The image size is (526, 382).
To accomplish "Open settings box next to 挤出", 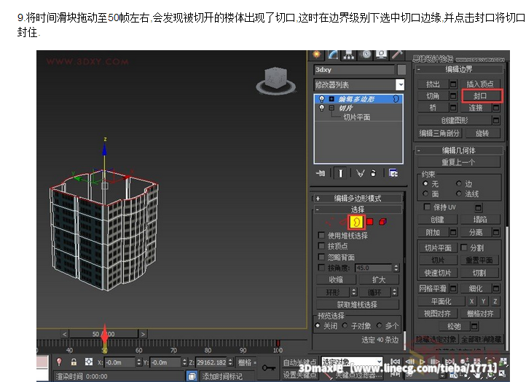I will pyautogui.click(x=453, y=84).
